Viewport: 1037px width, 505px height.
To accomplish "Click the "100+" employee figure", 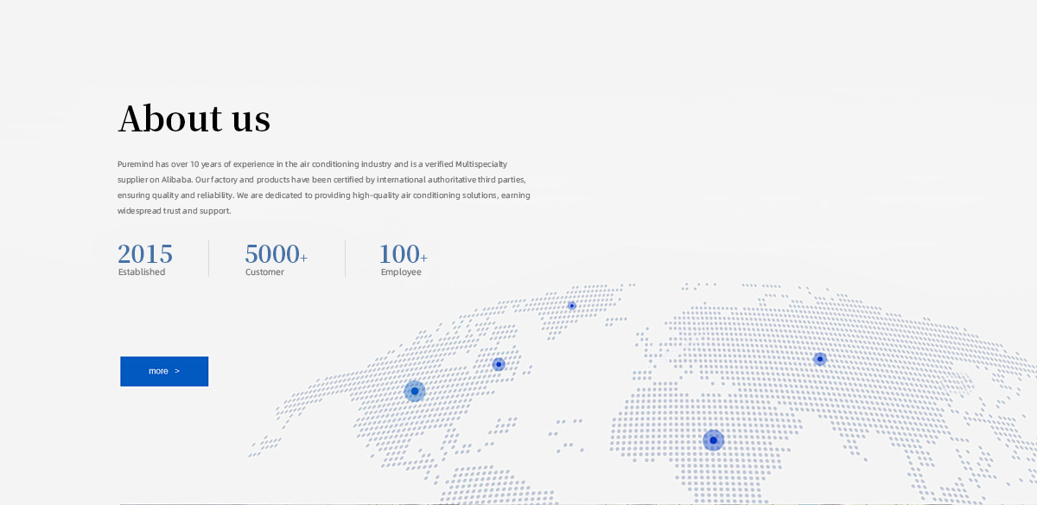I will [x=403, y=254].
